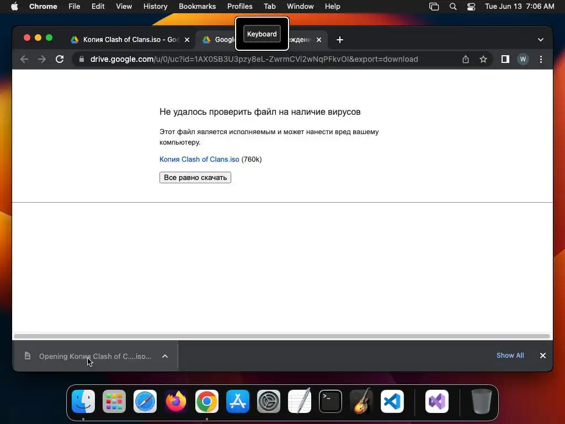The width and height of the screenshot is (565, 424).
Task: Go forward using the forward arrow
Action: [42, 59]
